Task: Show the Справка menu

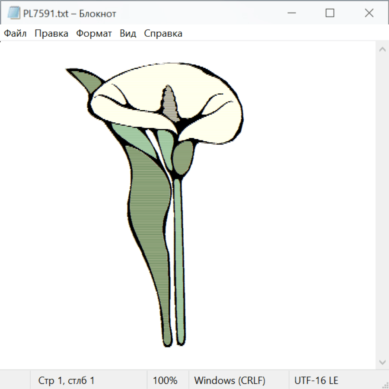Action: pyautogui.click(x=163, y=34)
